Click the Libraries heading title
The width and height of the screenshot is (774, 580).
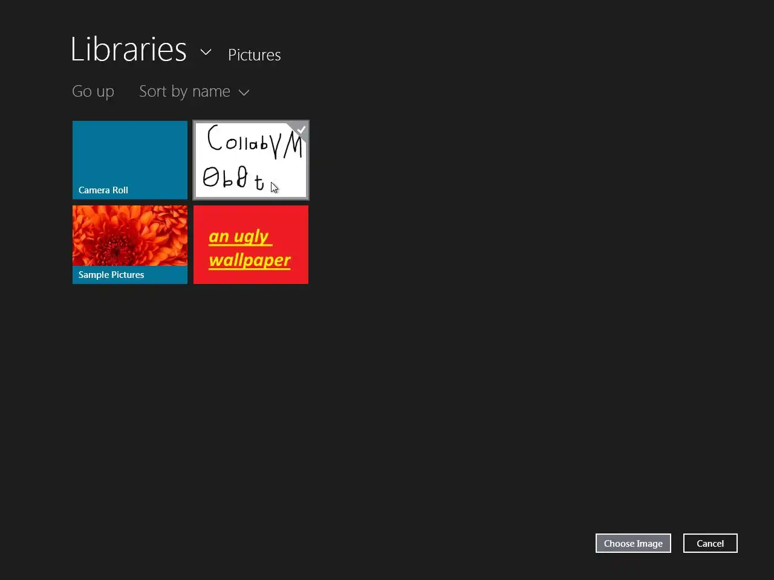(129, 50)
